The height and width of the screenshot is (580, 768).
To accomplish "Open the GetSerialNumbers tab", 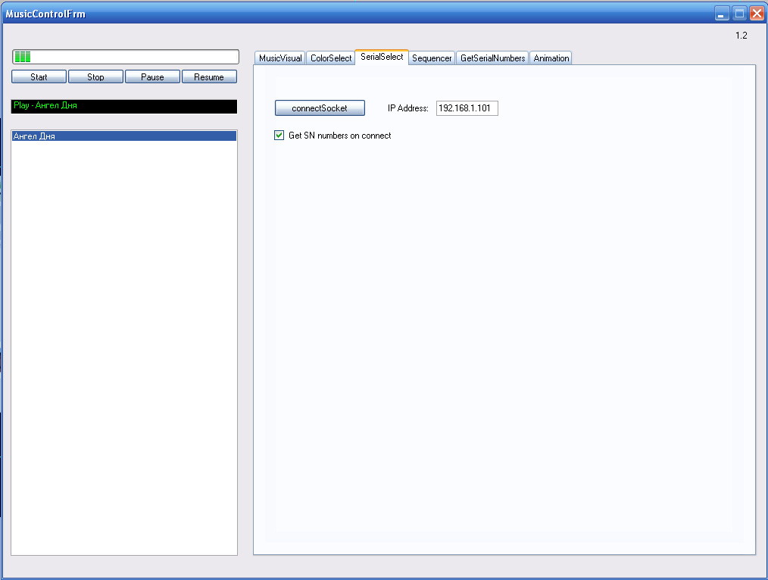I will pyautogui.click(x=492, y=58).
